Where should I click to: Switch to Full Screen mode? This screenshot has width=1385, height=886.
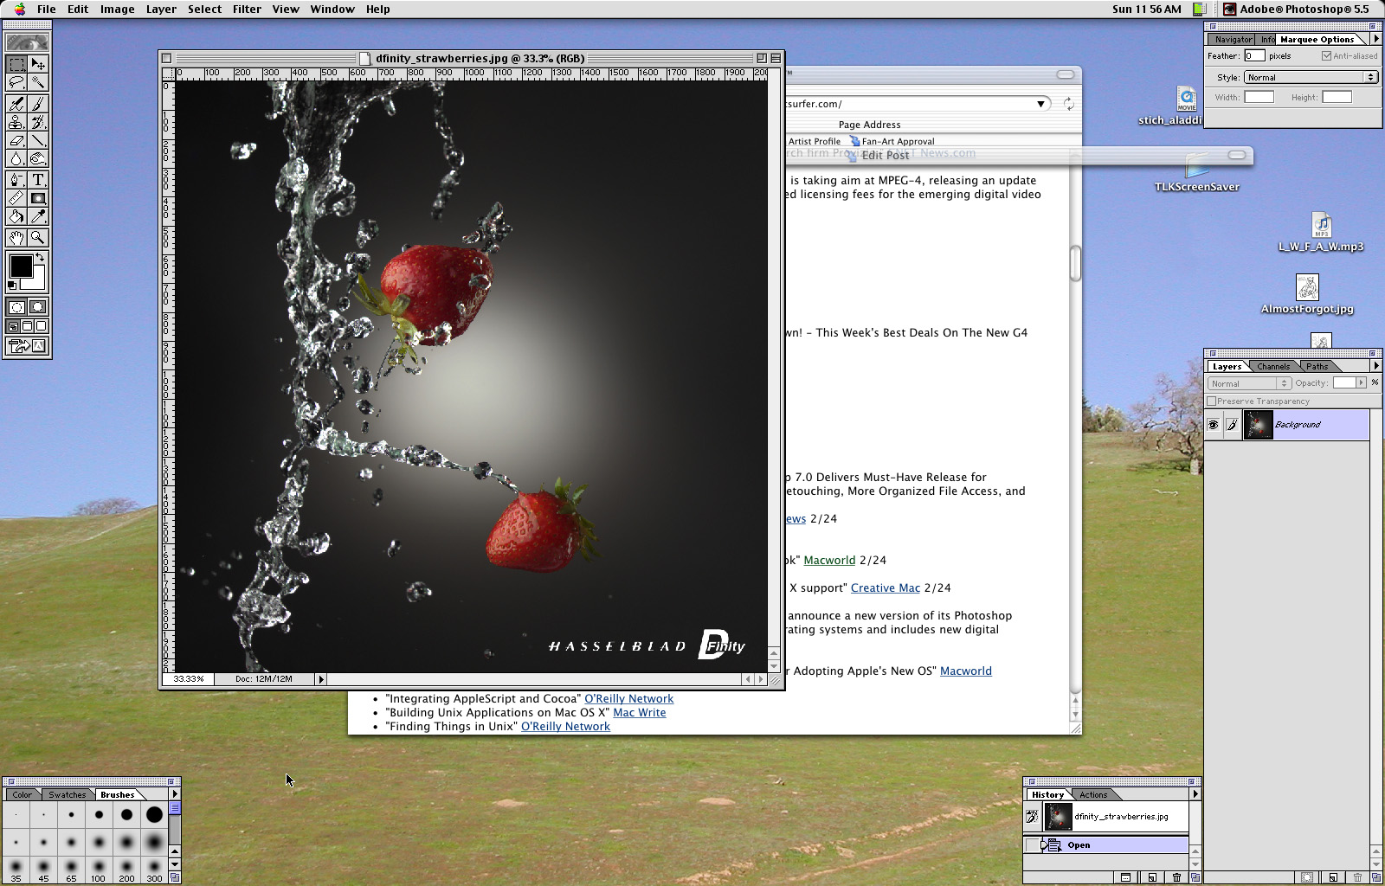coord(41,326)
